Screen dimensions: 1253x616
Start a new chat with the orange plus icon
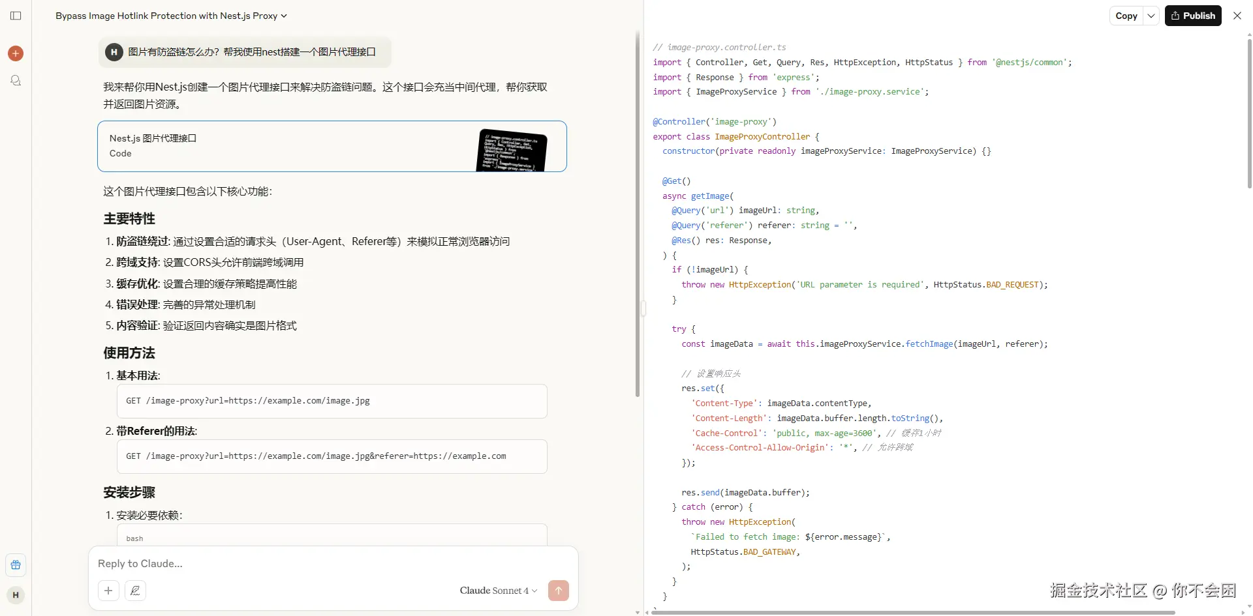[16, 53]
